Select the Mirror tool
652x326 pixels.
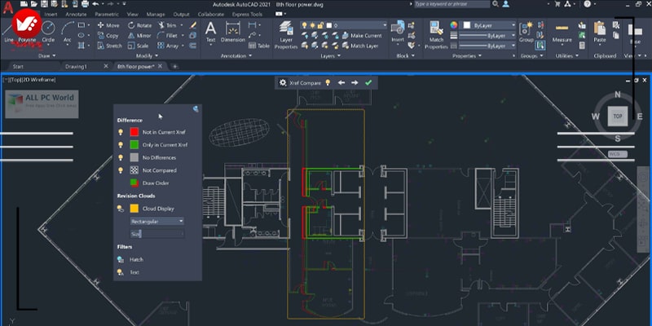pos(139,36)
